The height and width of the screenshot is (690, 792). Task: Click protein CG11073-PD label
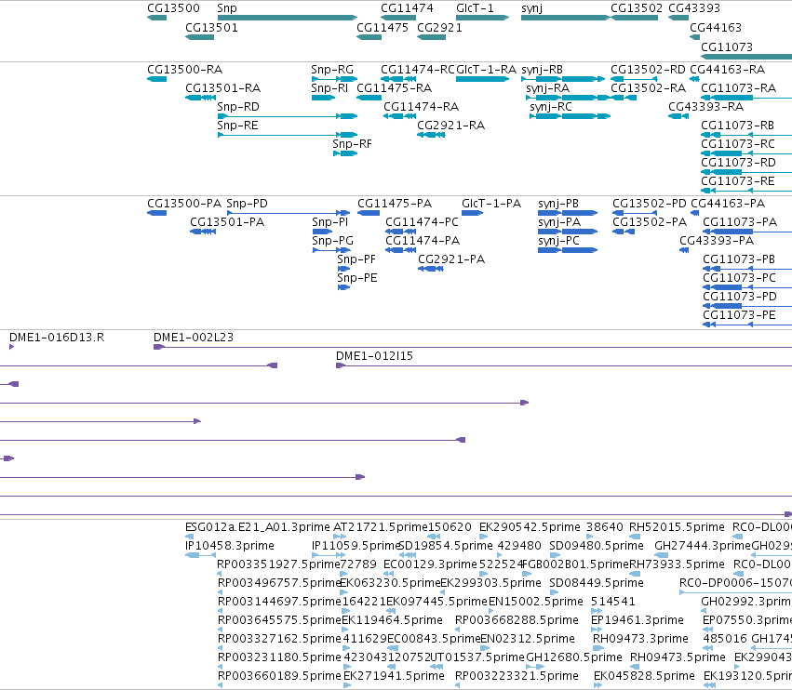[740, 297]
